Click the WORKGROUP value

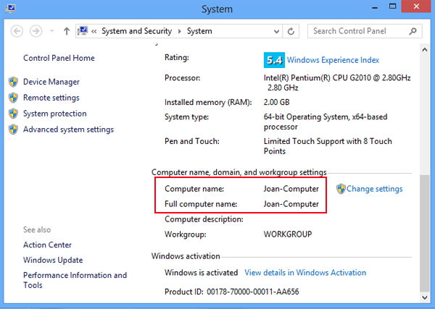pyautogui.click(x=288, y=234)
